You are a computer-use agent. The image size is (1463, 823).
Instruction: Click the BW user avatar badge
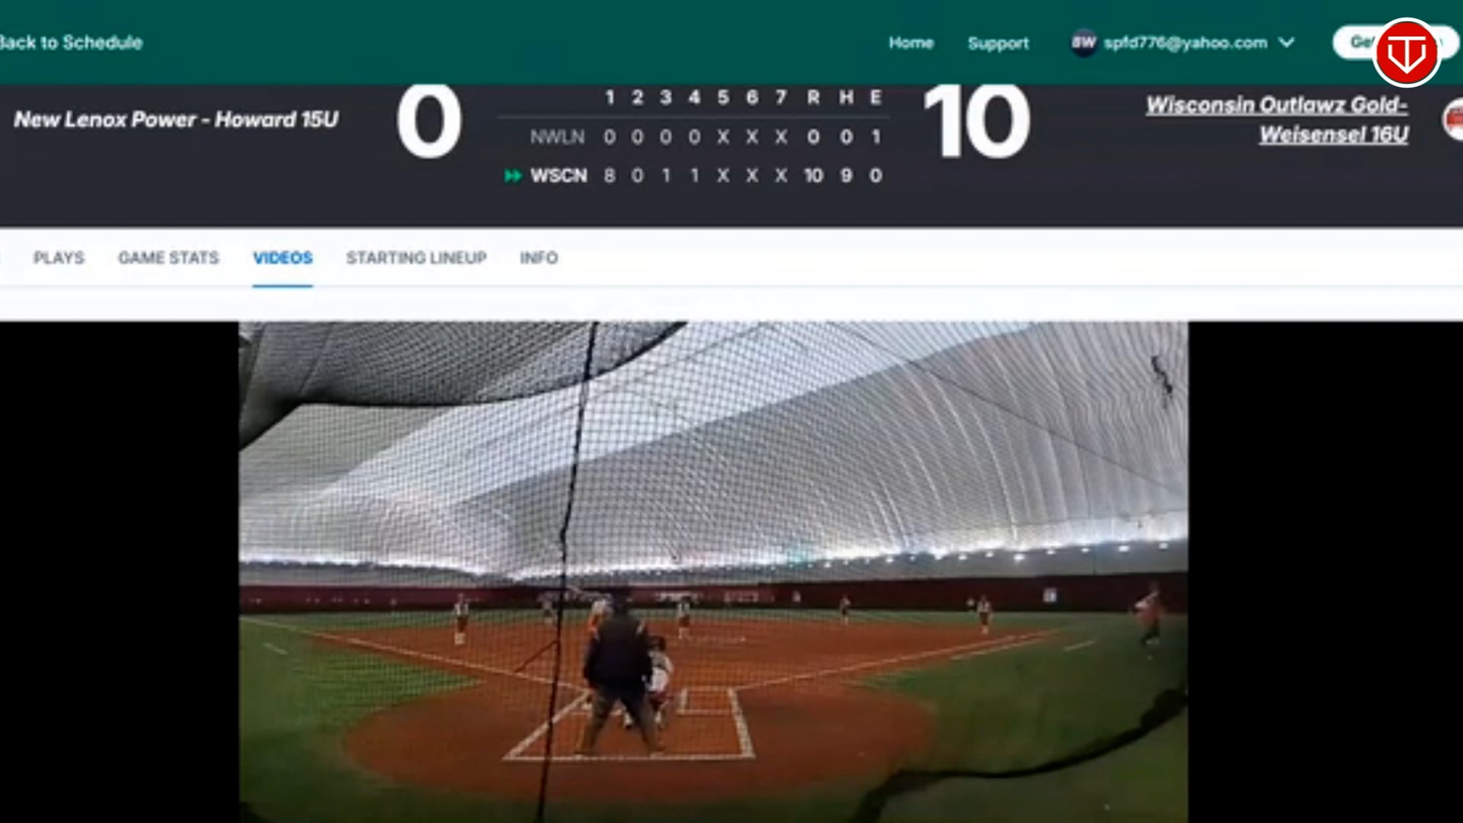[1083, 43]
